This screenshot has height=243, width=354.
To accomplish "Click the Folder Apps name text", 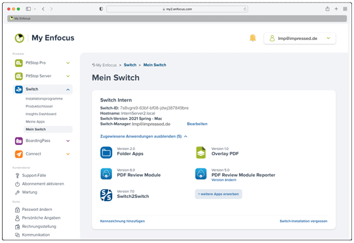I will 130,154.
